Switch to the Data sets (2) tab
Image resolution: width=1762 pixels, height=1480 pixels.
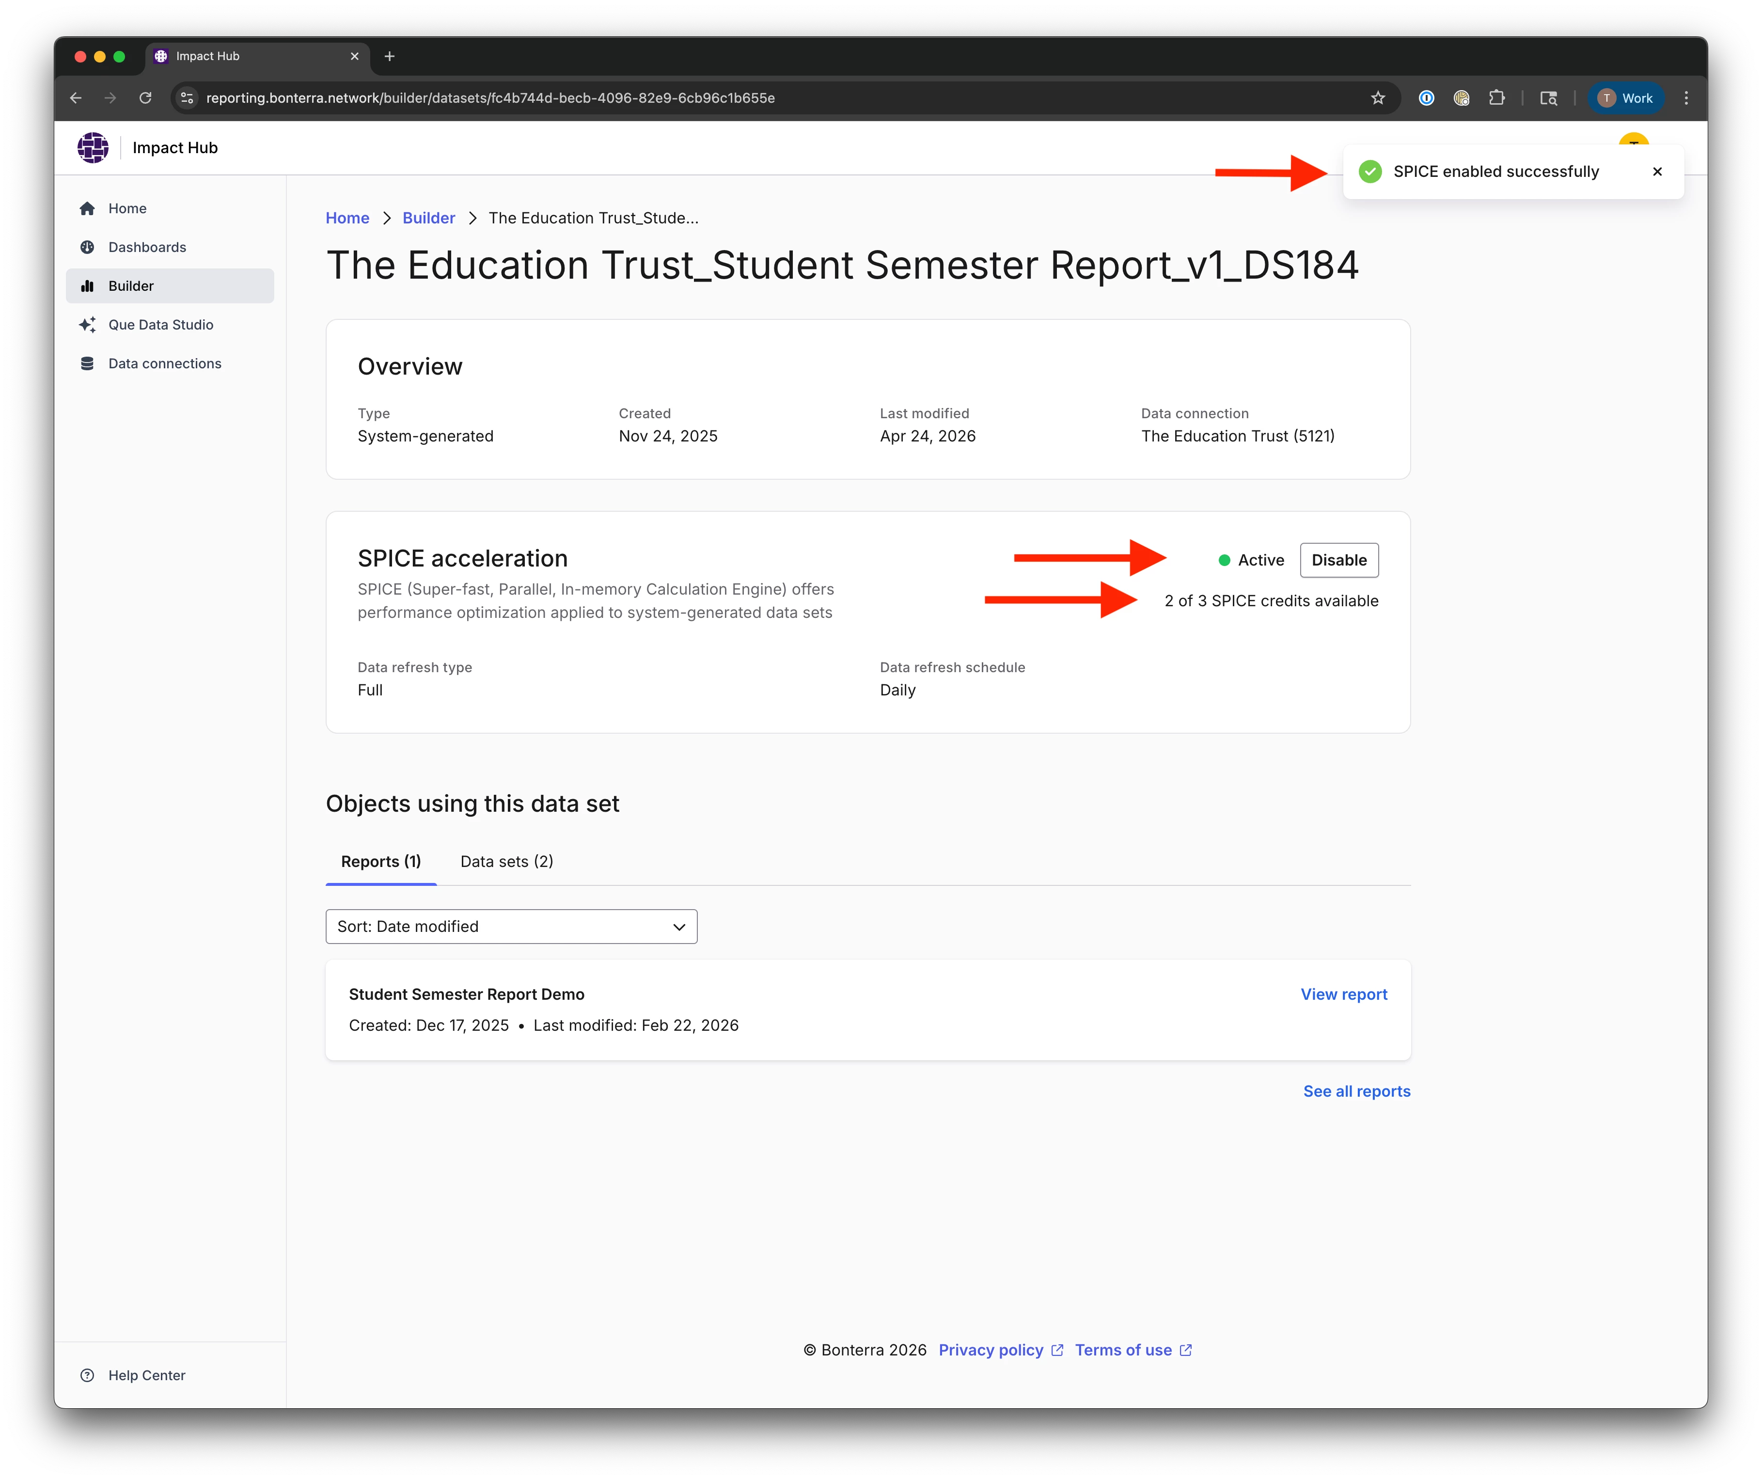click(x=507, y=862)
